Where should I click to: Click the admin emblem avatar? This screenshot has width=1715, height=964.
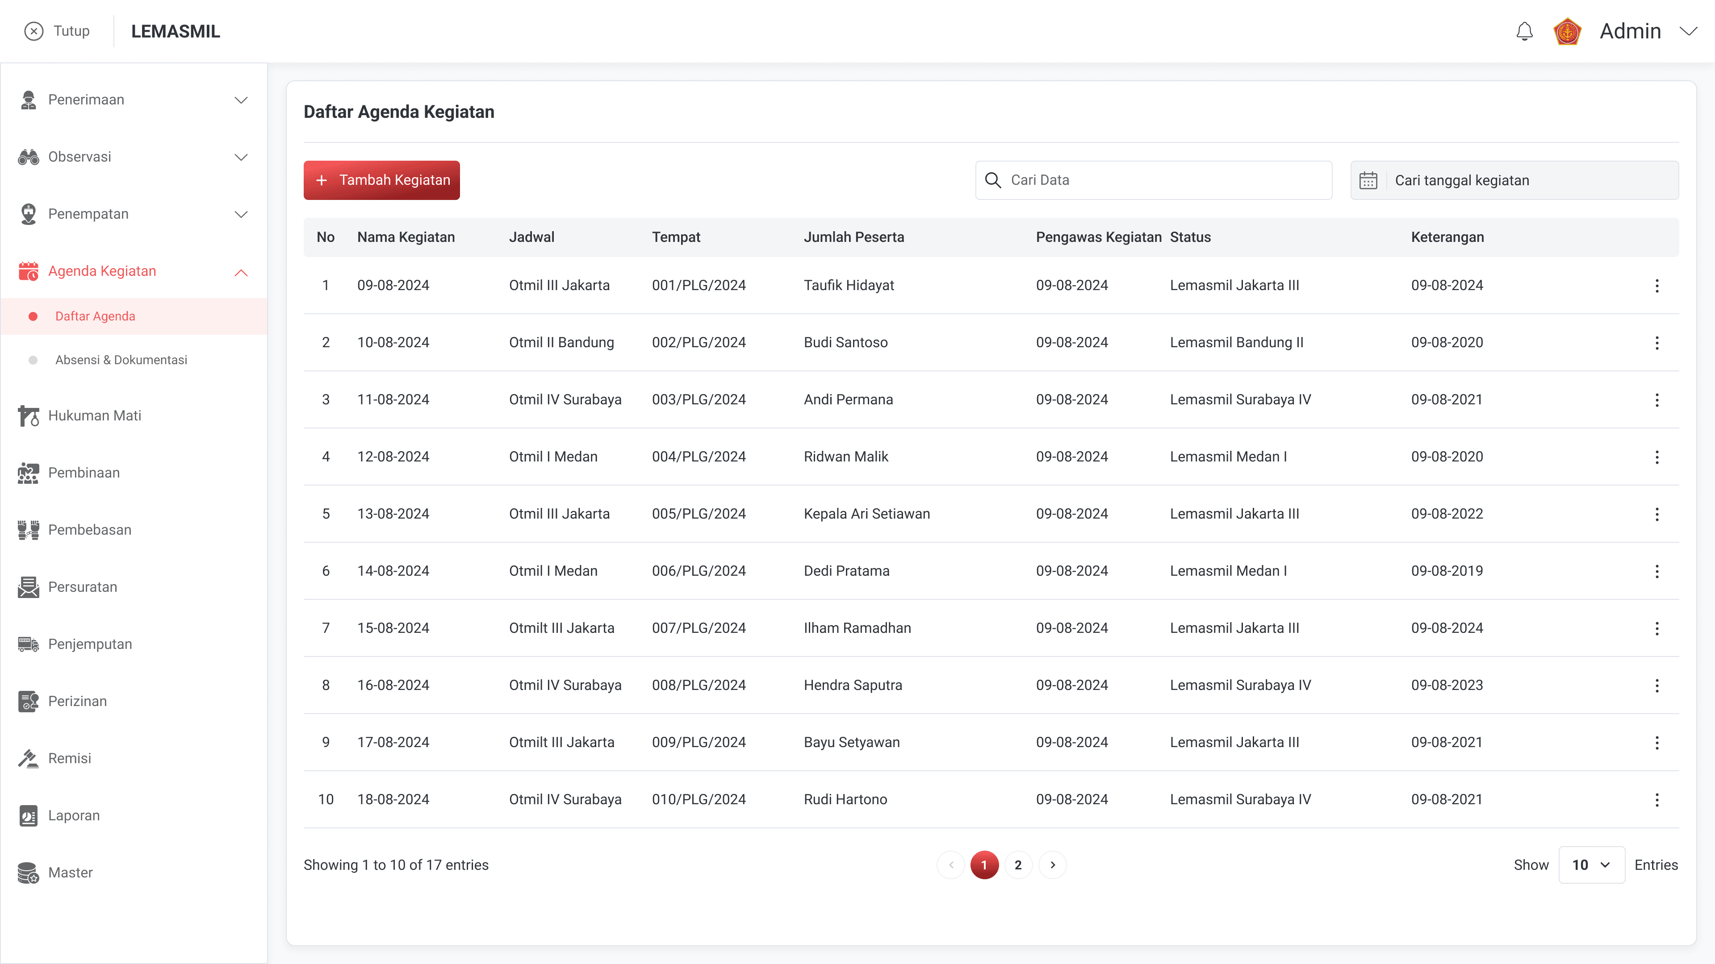pos(1567,31)
